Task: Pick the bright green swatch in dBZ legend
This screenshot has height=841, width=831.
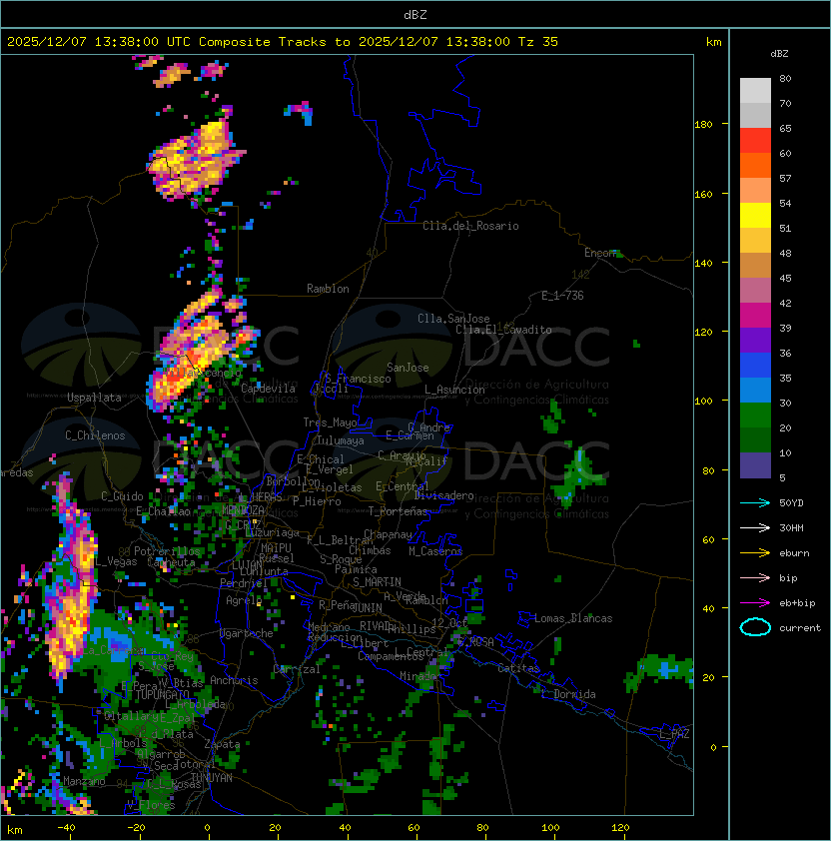Action: [755, 416]
